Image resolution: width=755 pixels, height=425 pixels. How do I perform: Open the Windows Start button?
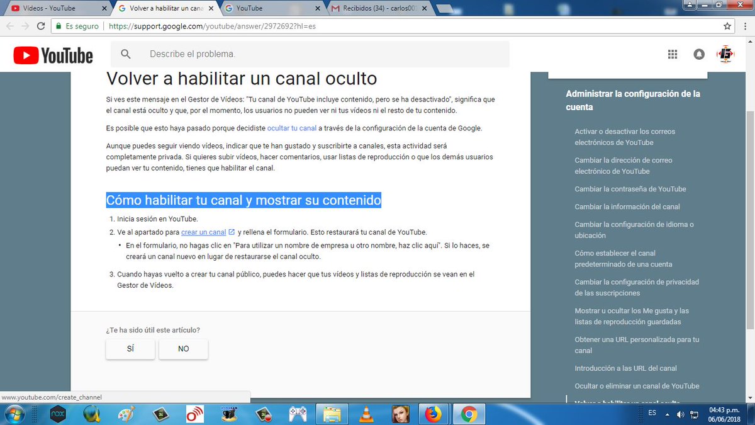pyautogui.click(x=14, y=414)
